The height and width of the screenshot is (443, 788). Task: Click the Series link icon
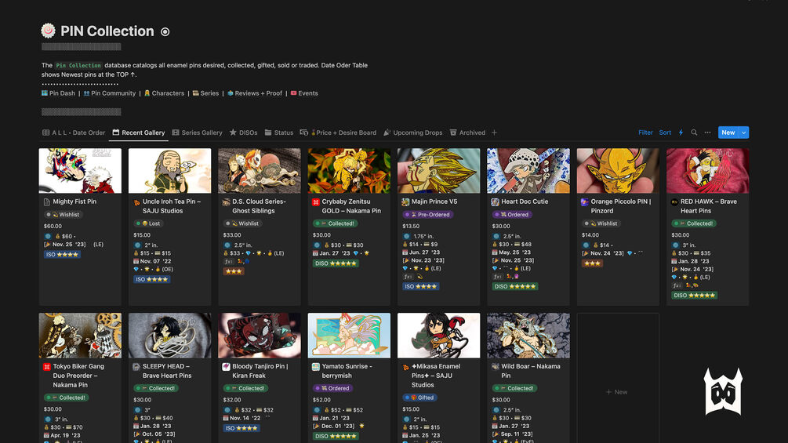click(x=195, y=93)
